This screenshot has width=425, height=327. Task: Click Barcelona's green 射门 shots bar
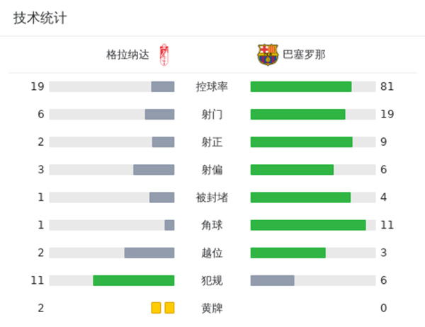[297, 114]
